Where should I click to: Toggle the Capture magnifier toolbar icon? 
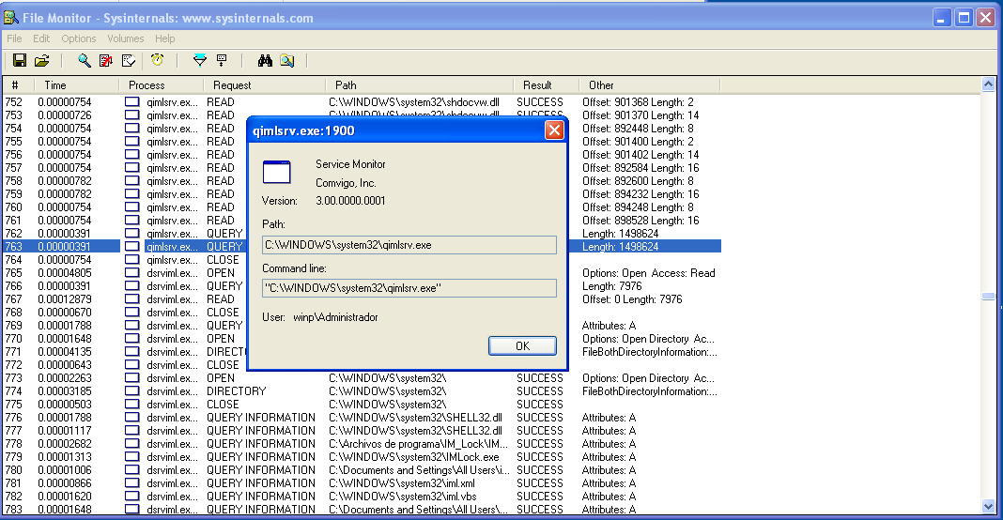84,60
